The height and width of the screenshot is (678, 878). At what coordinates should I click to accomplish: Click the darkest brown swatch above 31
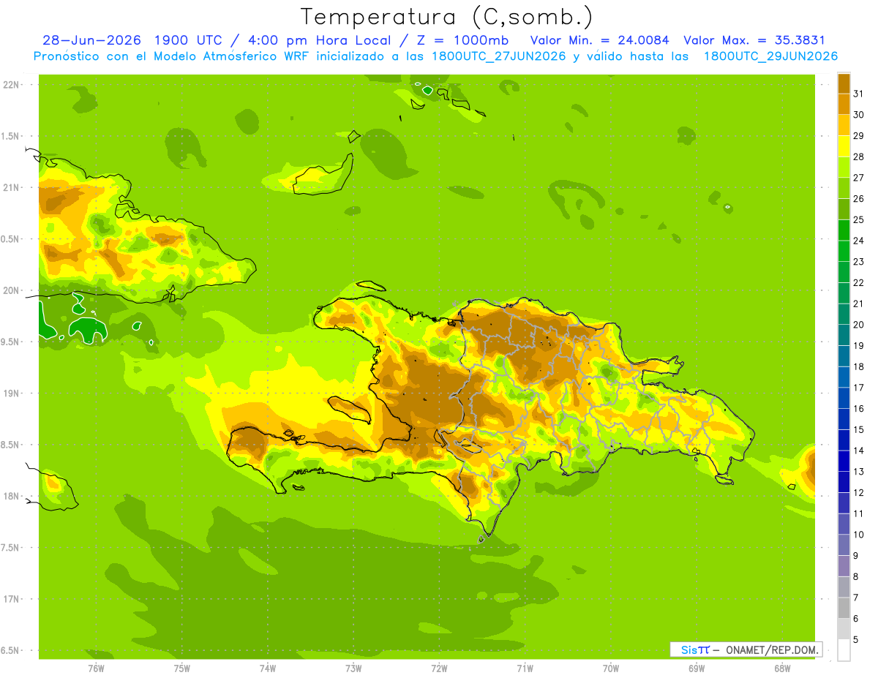tap(844, 83)
